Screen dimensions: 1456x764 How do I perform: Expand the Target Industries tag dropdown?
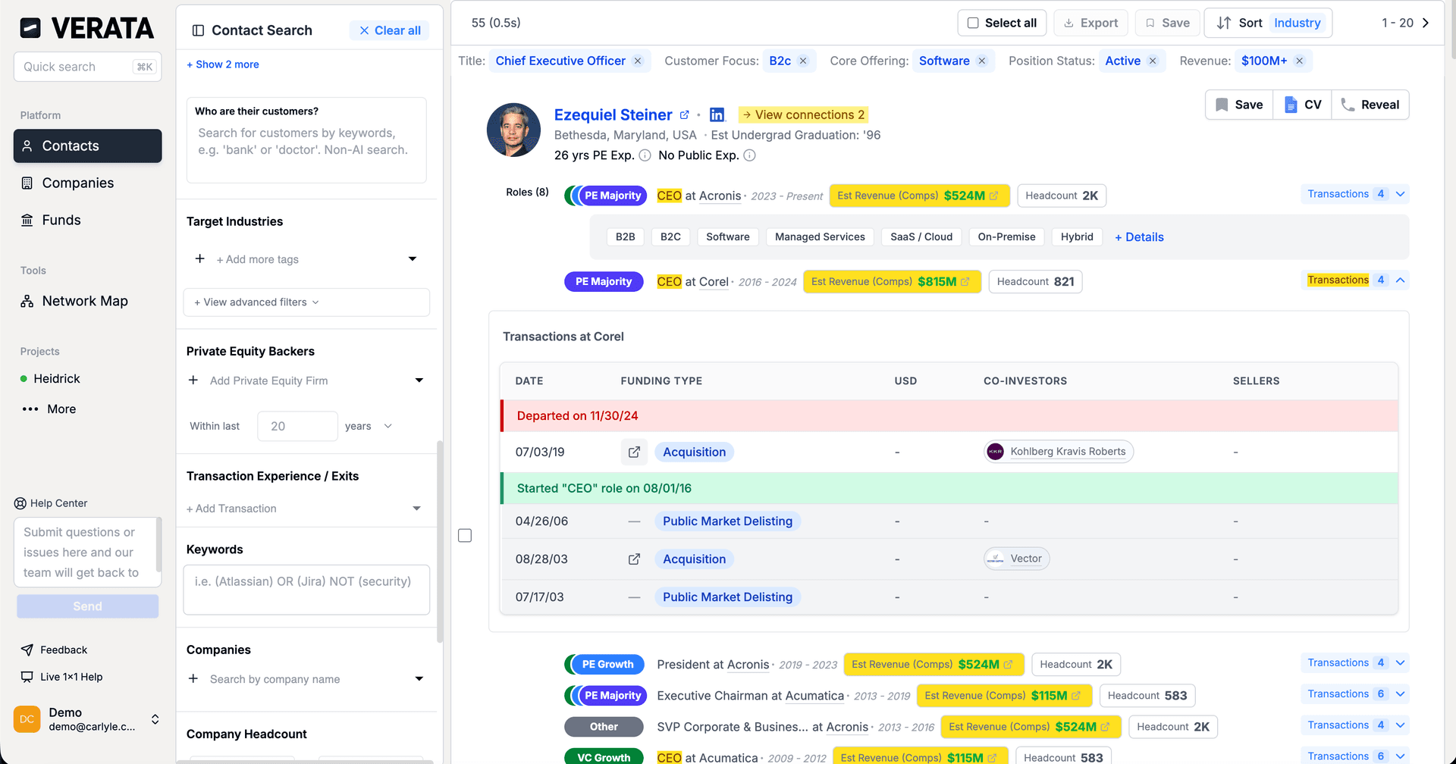(x=413, y=259)
